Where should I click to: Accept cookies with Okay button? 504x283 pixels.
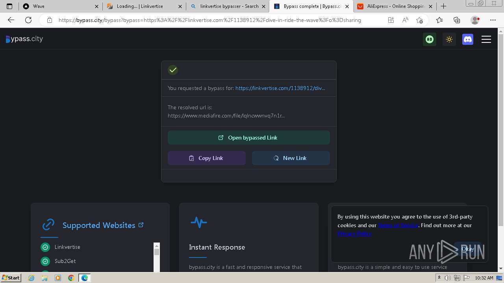pos(467,249)
